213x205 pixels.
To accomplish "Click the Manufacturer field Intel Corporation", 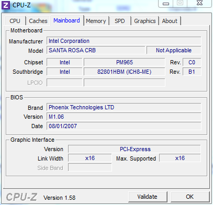I will point(124,41).
